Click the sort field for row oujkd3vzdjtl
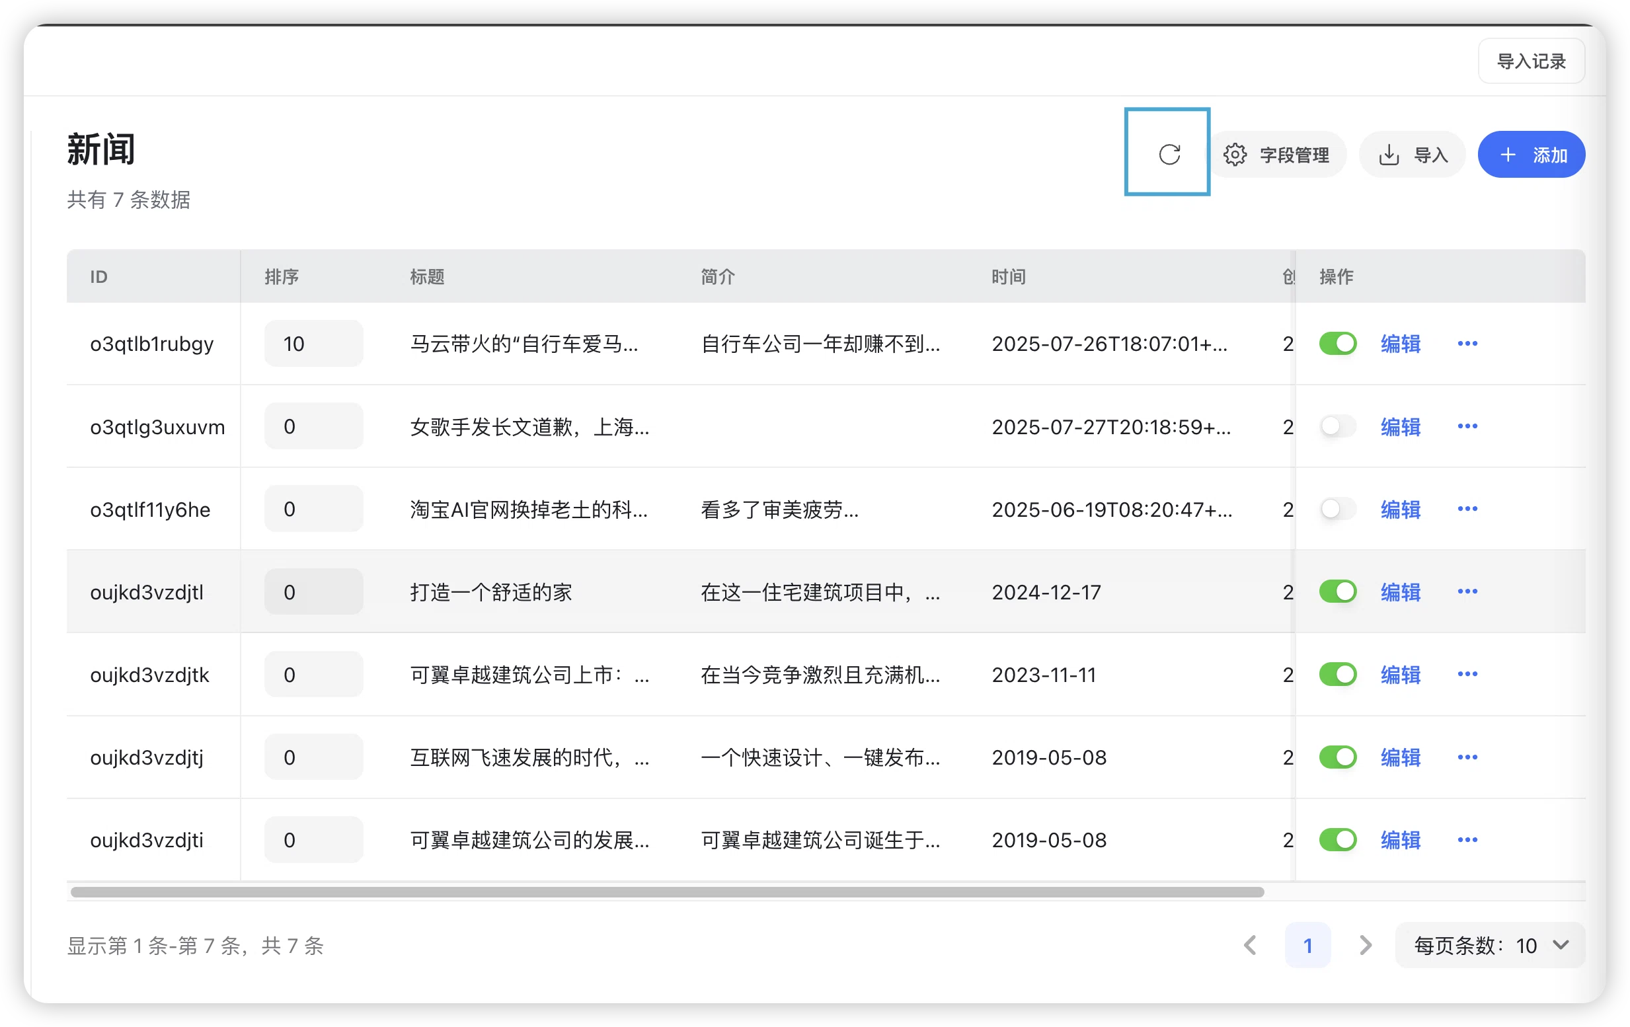This screenshot has height=1027, width=1630. tap(313, 591)
